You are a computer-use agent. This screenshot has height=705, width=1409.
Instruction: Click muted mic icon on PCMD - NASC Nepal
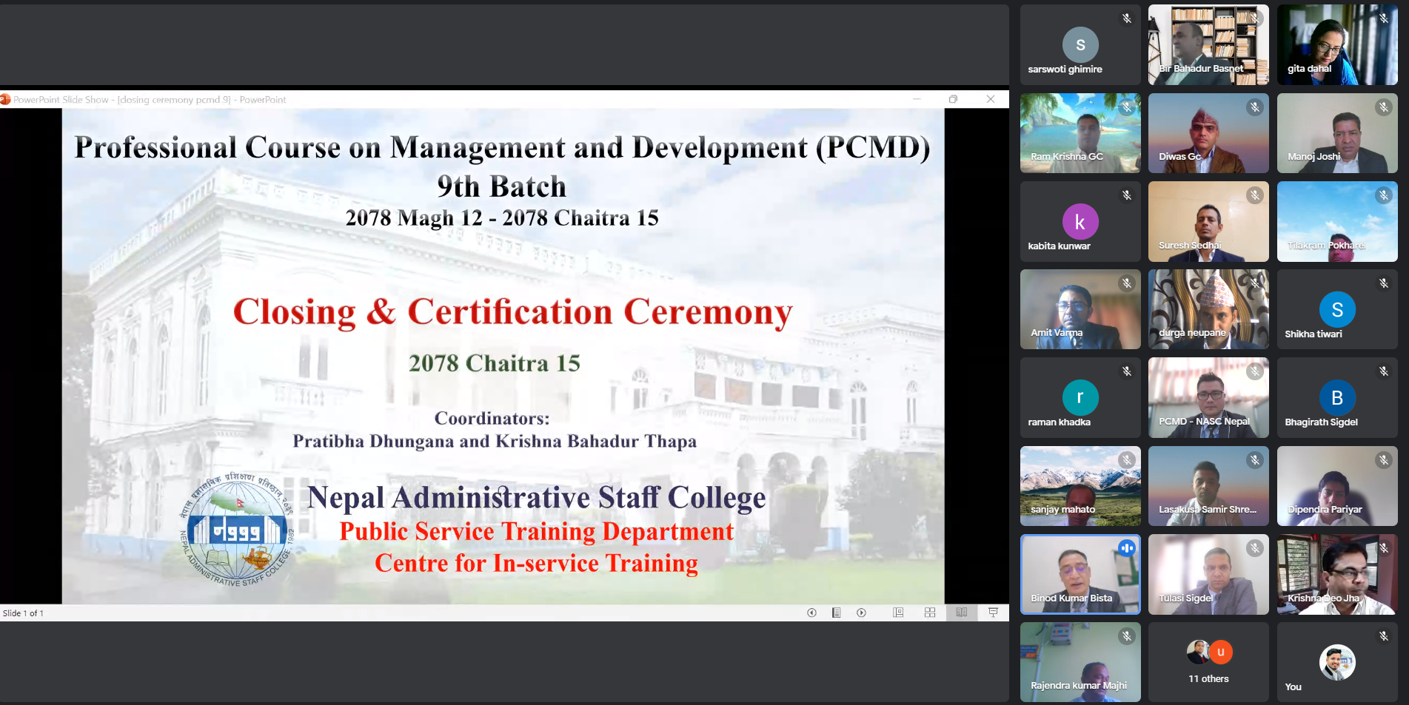1255,371
